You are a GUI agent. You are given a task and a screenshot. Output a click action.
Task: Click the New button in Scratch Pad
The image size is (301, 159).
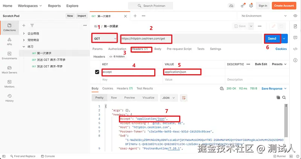tap(70, 16)
